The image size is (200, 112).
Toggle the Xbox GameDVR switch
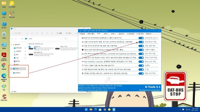[141, 62]
